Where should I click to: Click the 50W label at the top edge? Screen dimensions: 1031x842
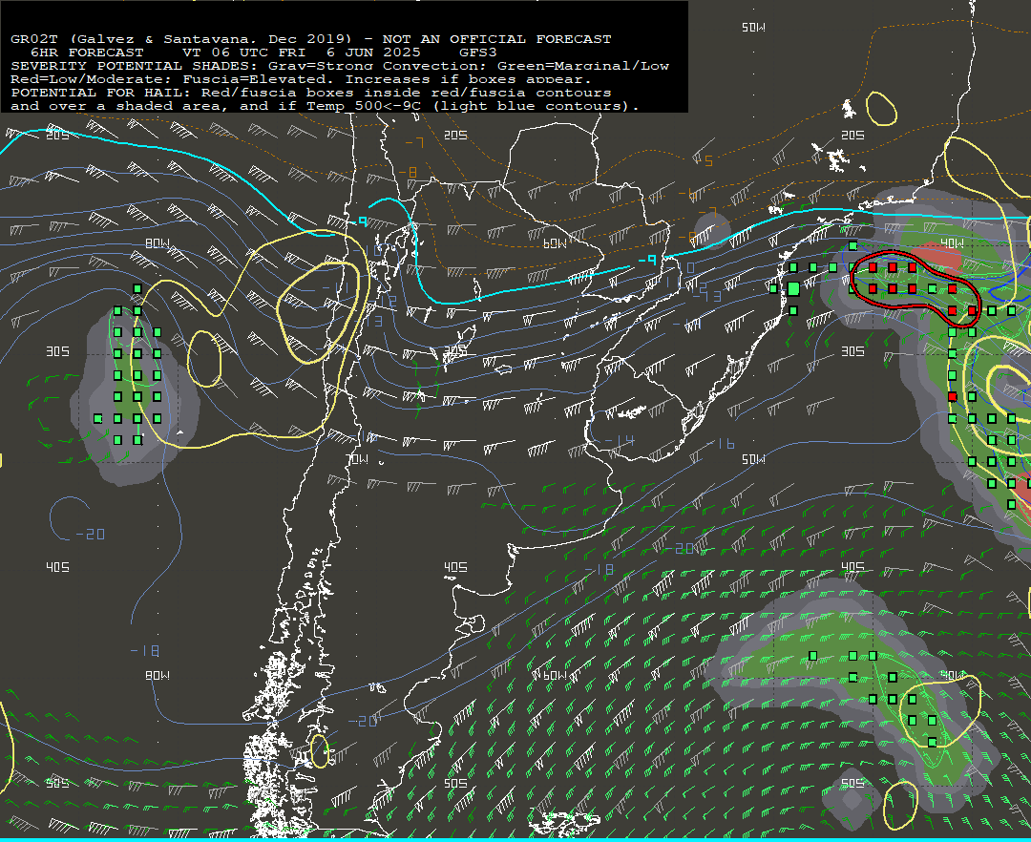click(x=753, y=28)
